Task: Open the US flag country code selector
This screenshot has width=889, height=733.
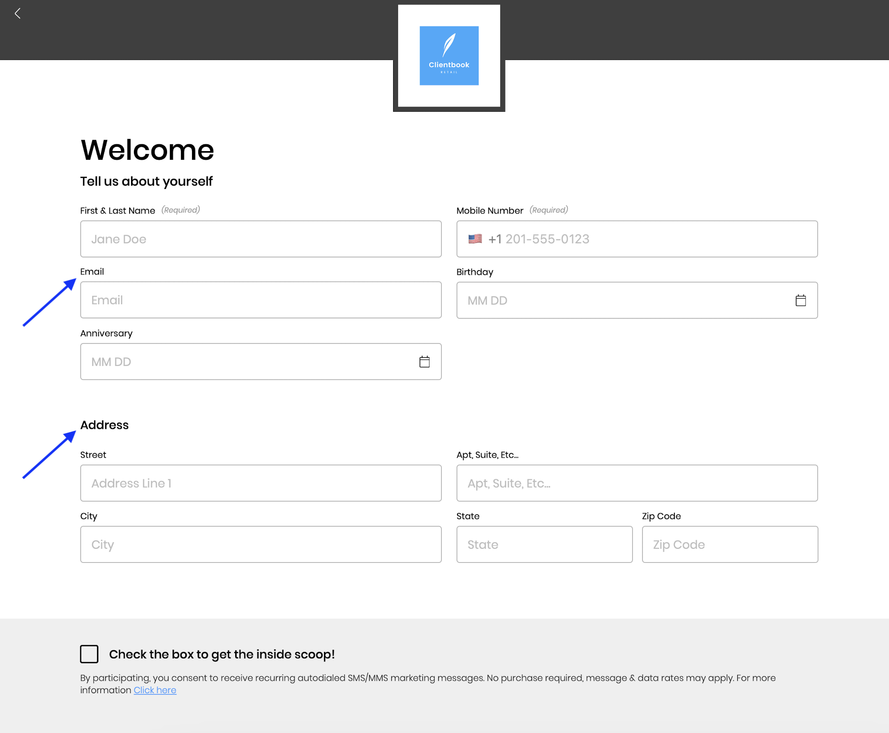Action: [475, 239]
